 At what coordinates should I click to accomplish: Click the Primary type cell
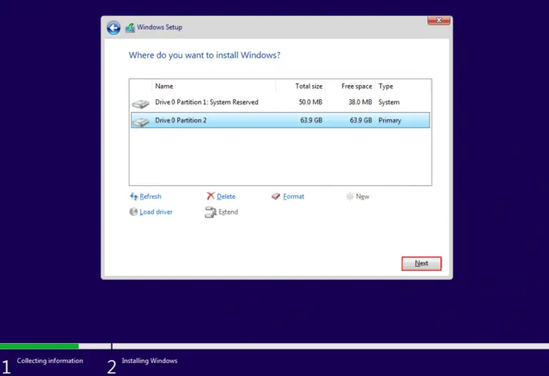[390, 120]
